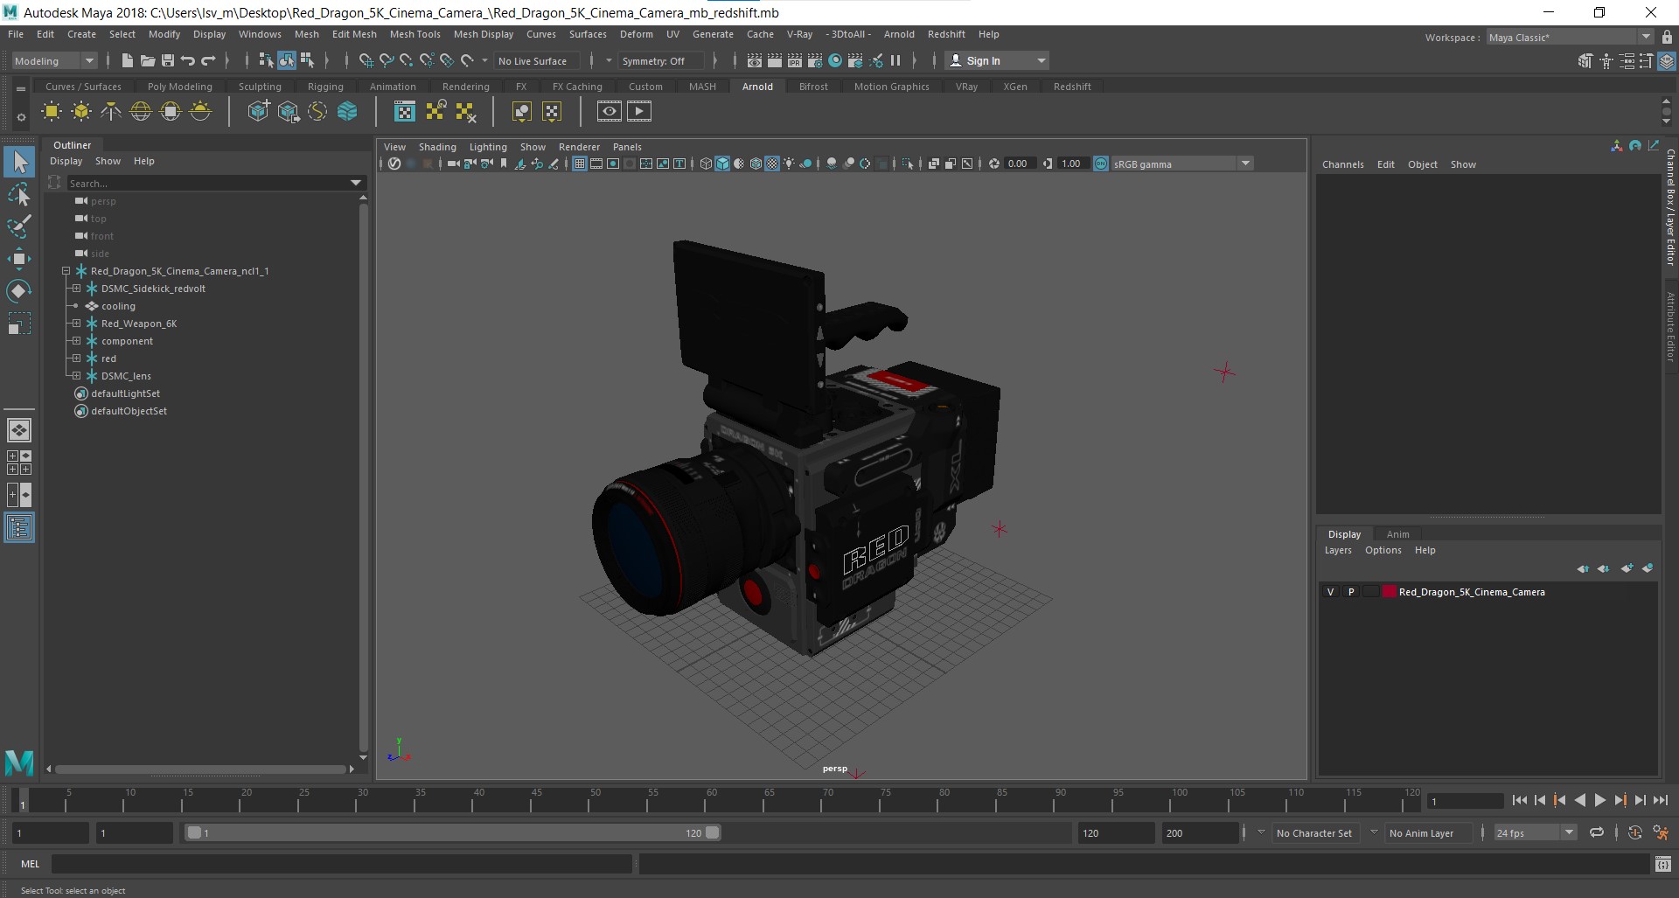
Task: Save the scene with disk icon
Action: (167, 60)
